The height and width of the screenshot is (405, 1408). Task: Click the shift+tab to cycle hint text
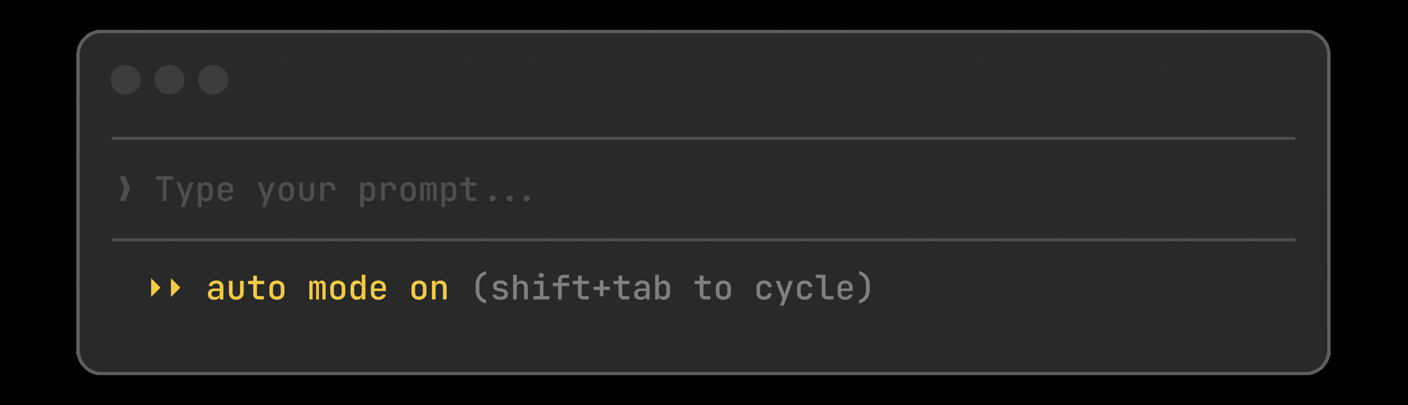675,287
